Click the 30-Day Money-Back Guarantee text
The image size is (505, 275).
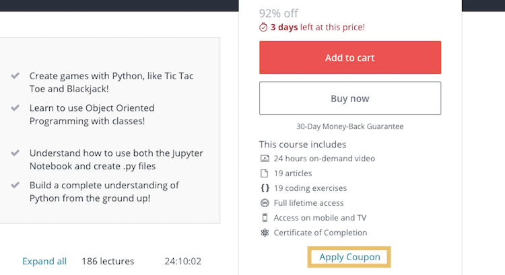(349, 126)
